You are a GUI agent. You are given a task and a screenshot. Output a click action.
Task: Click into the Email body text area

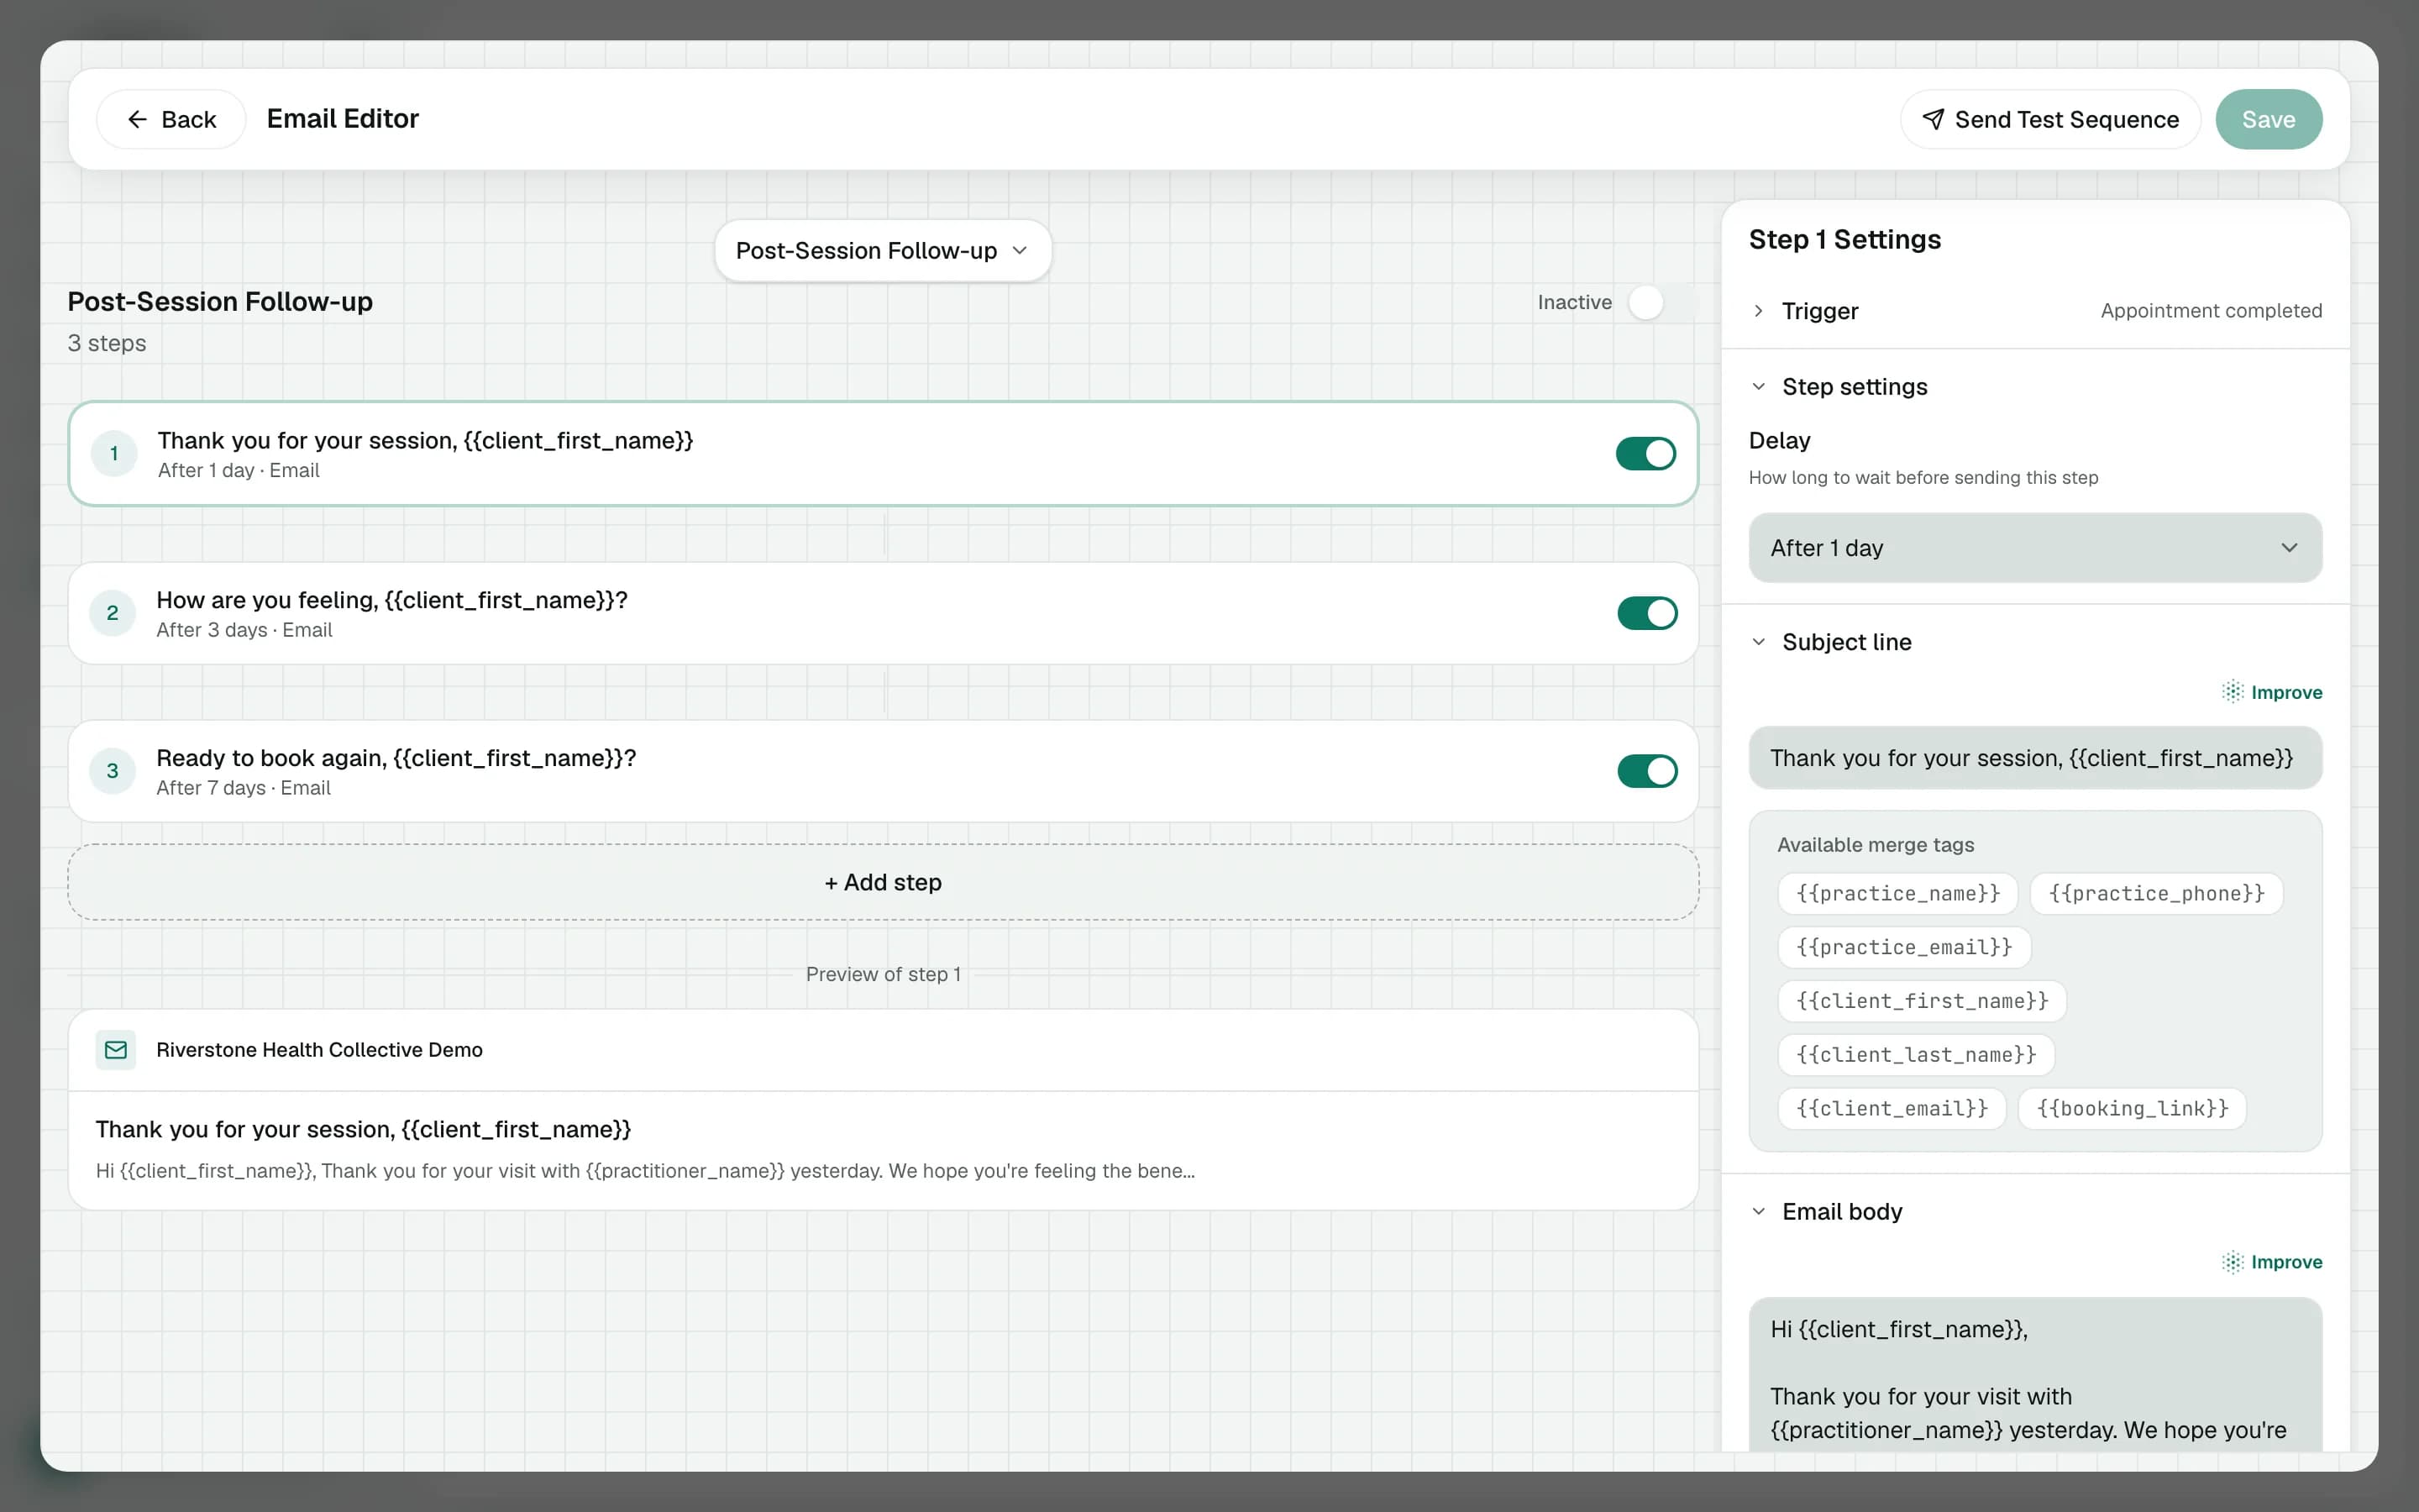[x=2035, y=1375]
